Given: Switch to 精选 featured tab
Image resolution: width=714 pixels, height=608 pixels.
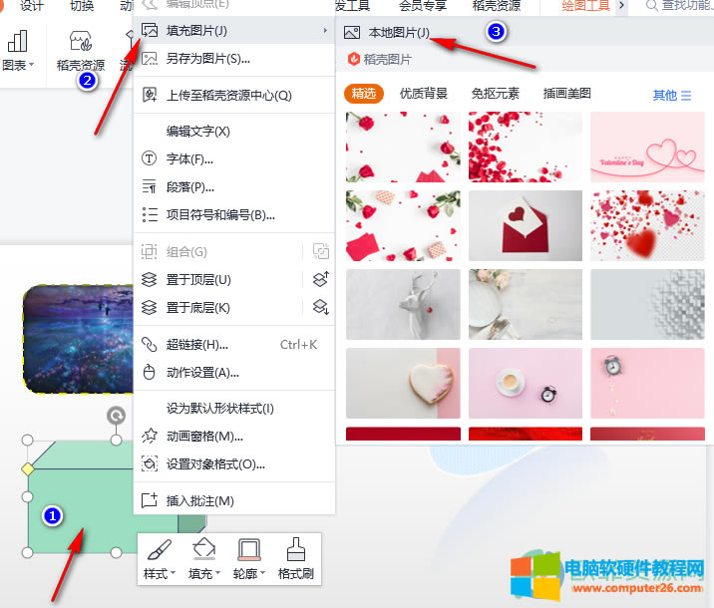Looking at the screenshot, I should point(363,94).
